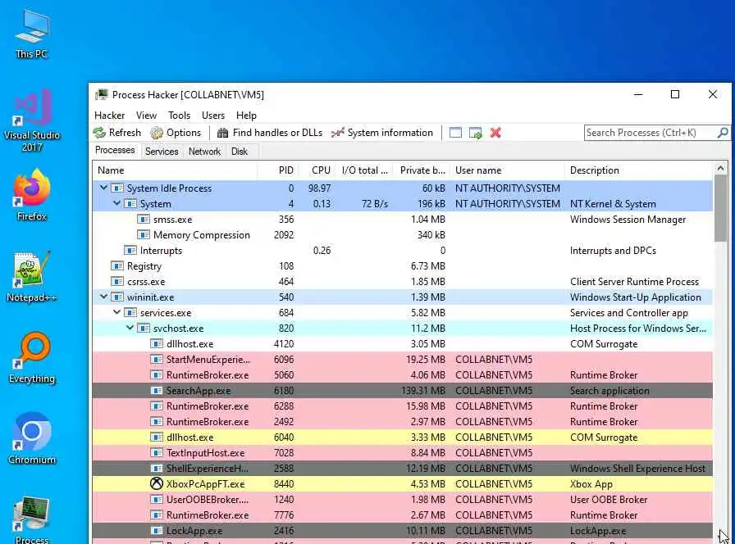This screenshot has height=544, width=735.
Task: Click the find window and thread icon
Action: [x=475, y=133]
